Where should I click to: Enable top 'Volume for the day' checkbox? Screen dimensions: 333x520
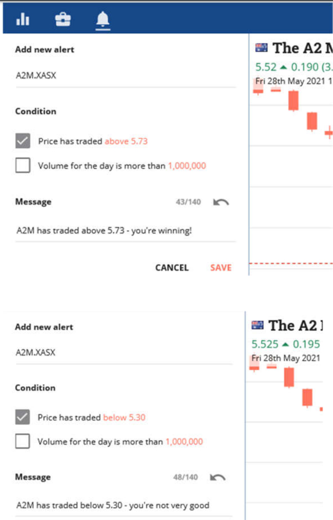(x=23, y=165)
